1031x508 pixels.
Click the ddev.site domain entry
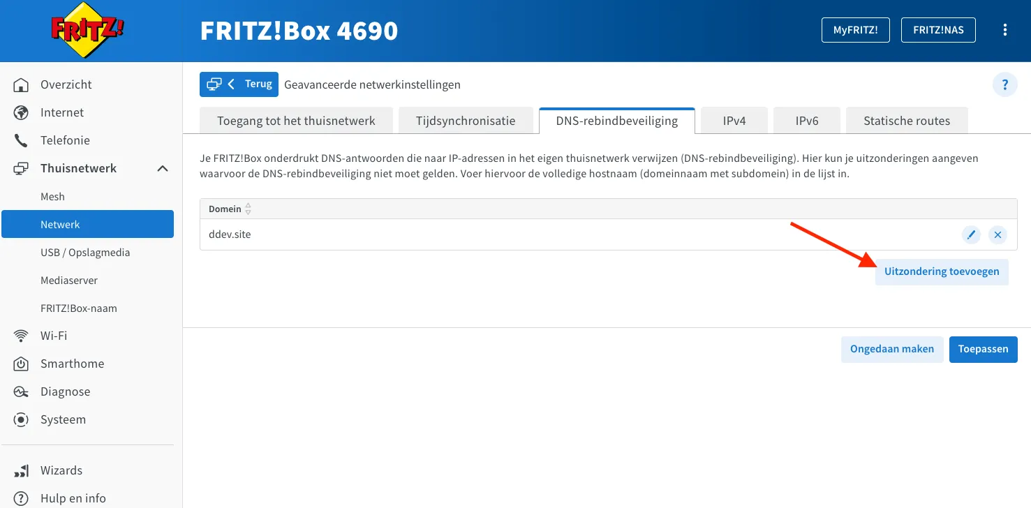[x=230, y=234]
